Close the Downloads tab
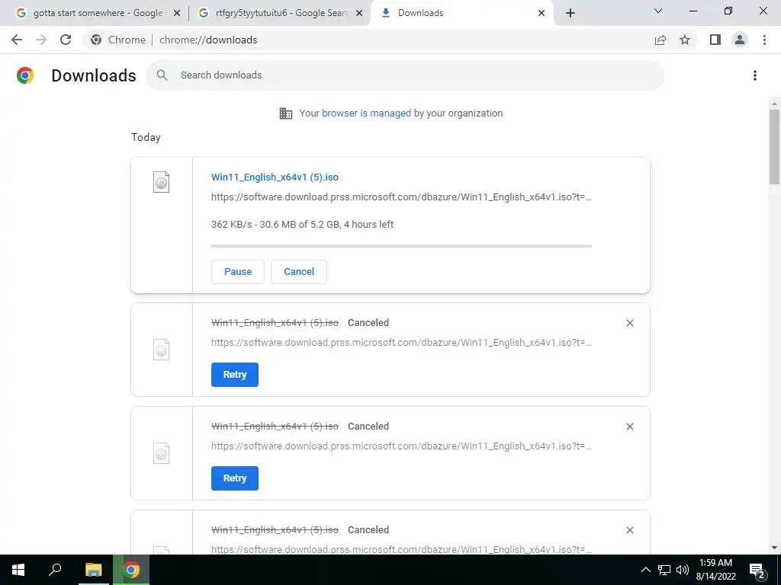 [x=542, y=14]
